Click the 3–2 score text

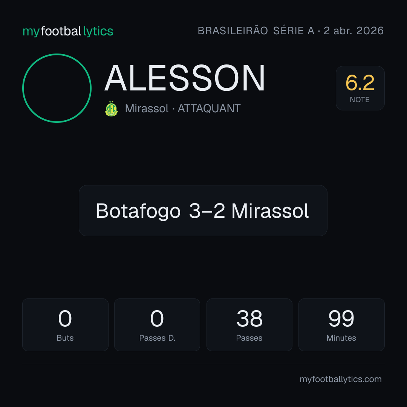pyautogui.click(x=207, y=211)
